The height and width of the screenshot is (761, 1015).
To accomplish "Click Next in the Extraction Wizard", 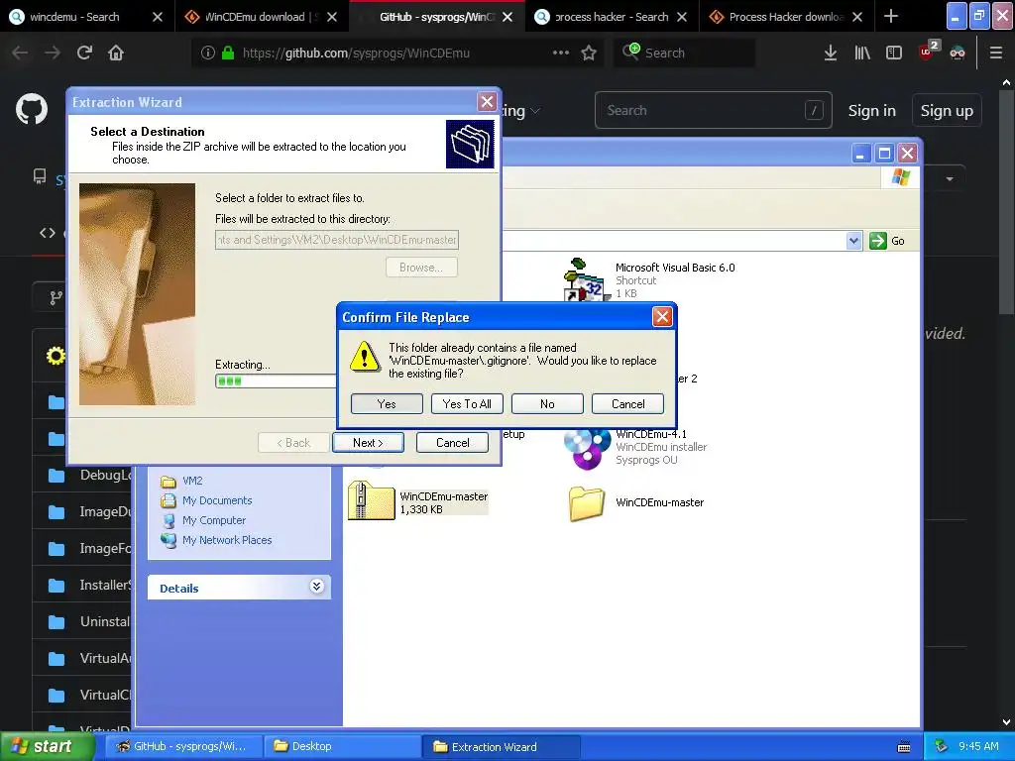I will click(368, 443).
